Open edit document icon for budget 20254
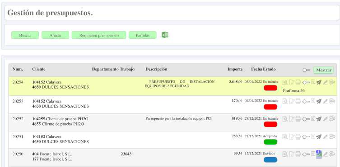 [x=292, y=82]
